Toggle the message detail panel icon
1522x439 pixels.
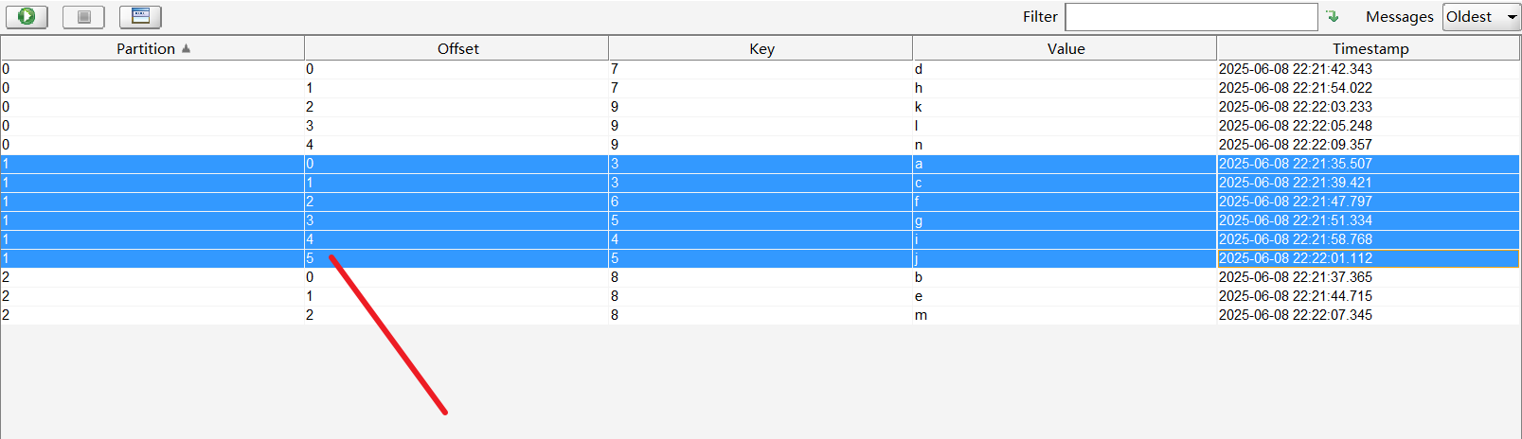point(140,16)
